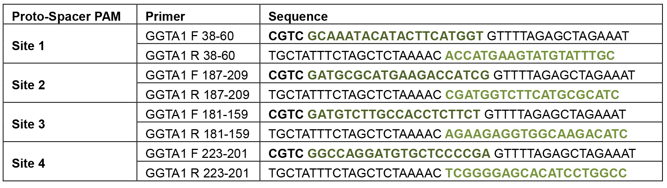The width and height of the screenshot is (667, 188).
Task: Click green sequence TCGGGGAGCACATCCTGGCC
Action: coord(536,173)
